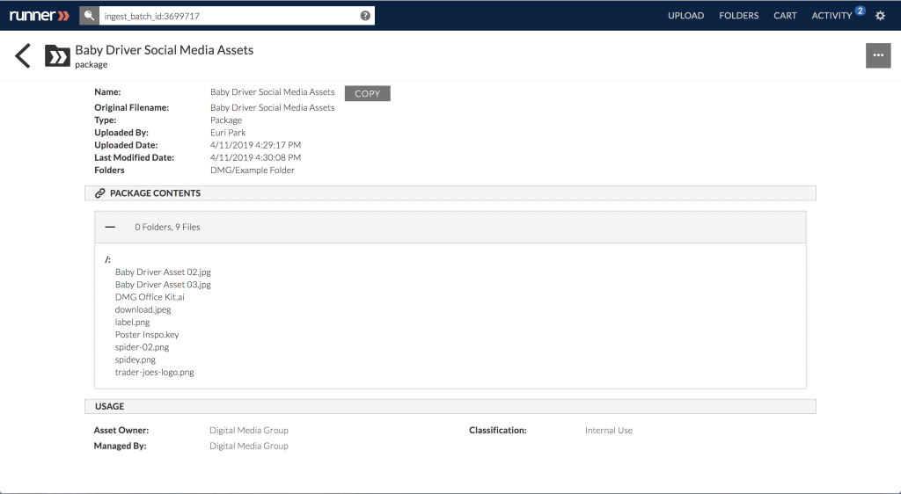Click the magnifier search icon

tap(89, 16)
